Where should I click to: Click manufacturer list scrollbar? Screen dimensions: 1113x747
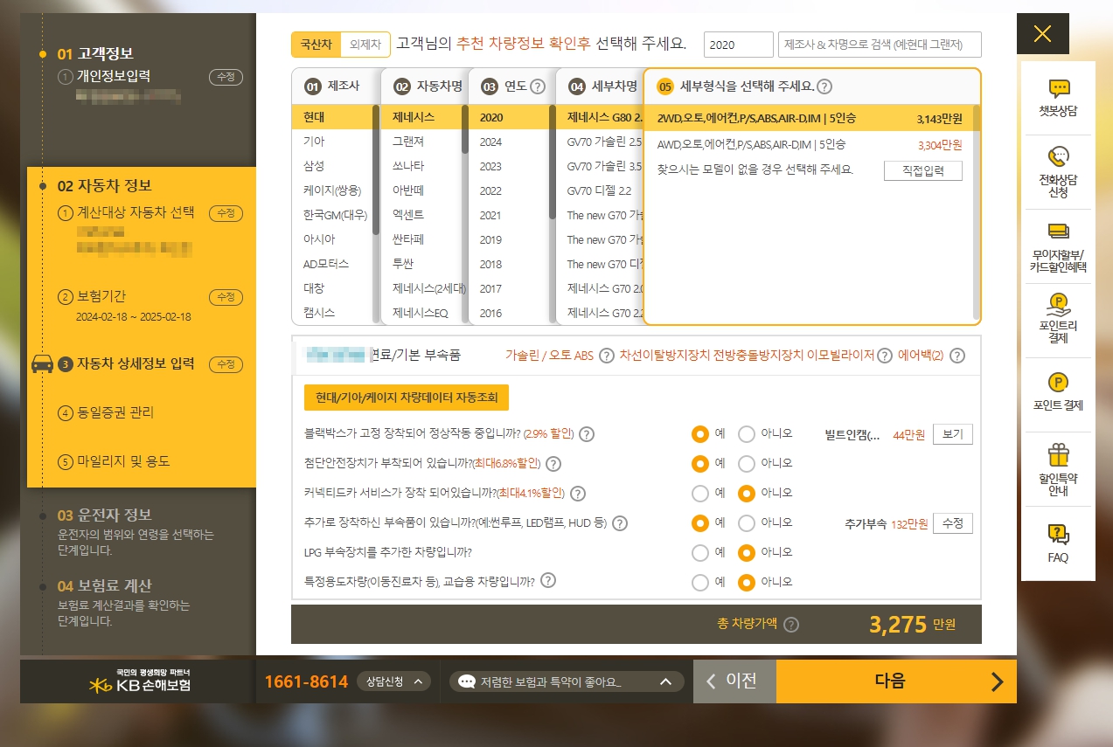(x=376, y=170)
